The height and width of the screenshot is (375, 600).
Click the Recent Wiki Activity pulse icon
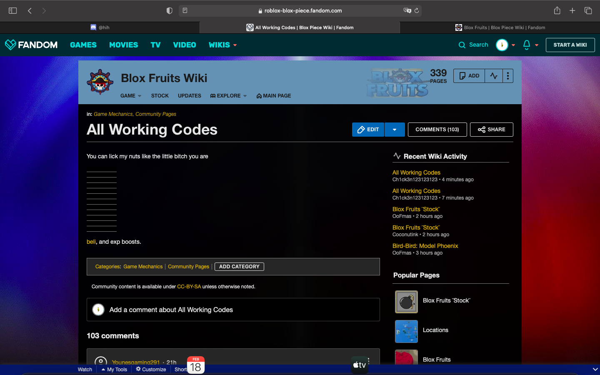click(x=397, y=156)
